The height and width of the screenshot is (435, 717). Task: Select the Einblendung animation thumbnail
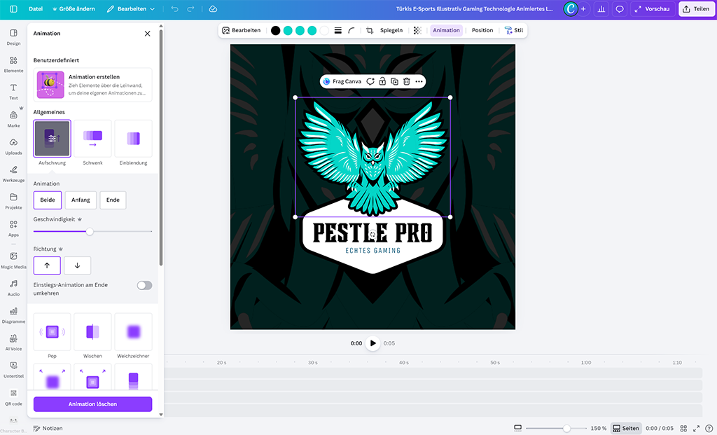tap(134, 139)
